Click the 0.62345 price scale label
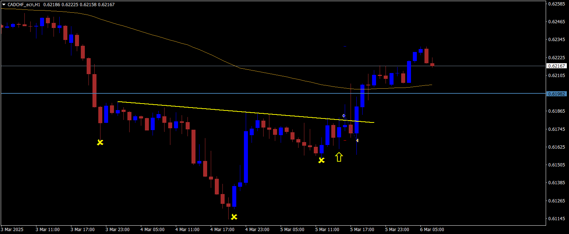The height and width of the screenshot is (234, 569). coord(556,40)
